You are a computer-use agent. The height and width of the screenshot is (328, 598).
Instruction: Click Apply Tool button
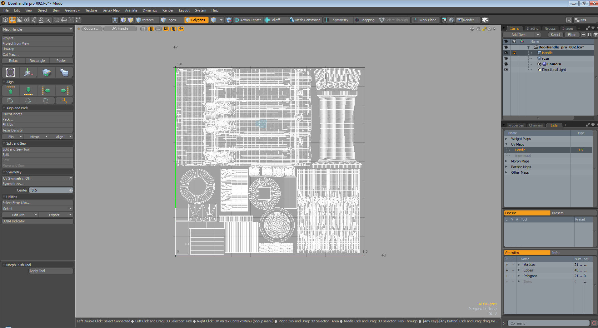pyautogui.click(x=51, y=271)
